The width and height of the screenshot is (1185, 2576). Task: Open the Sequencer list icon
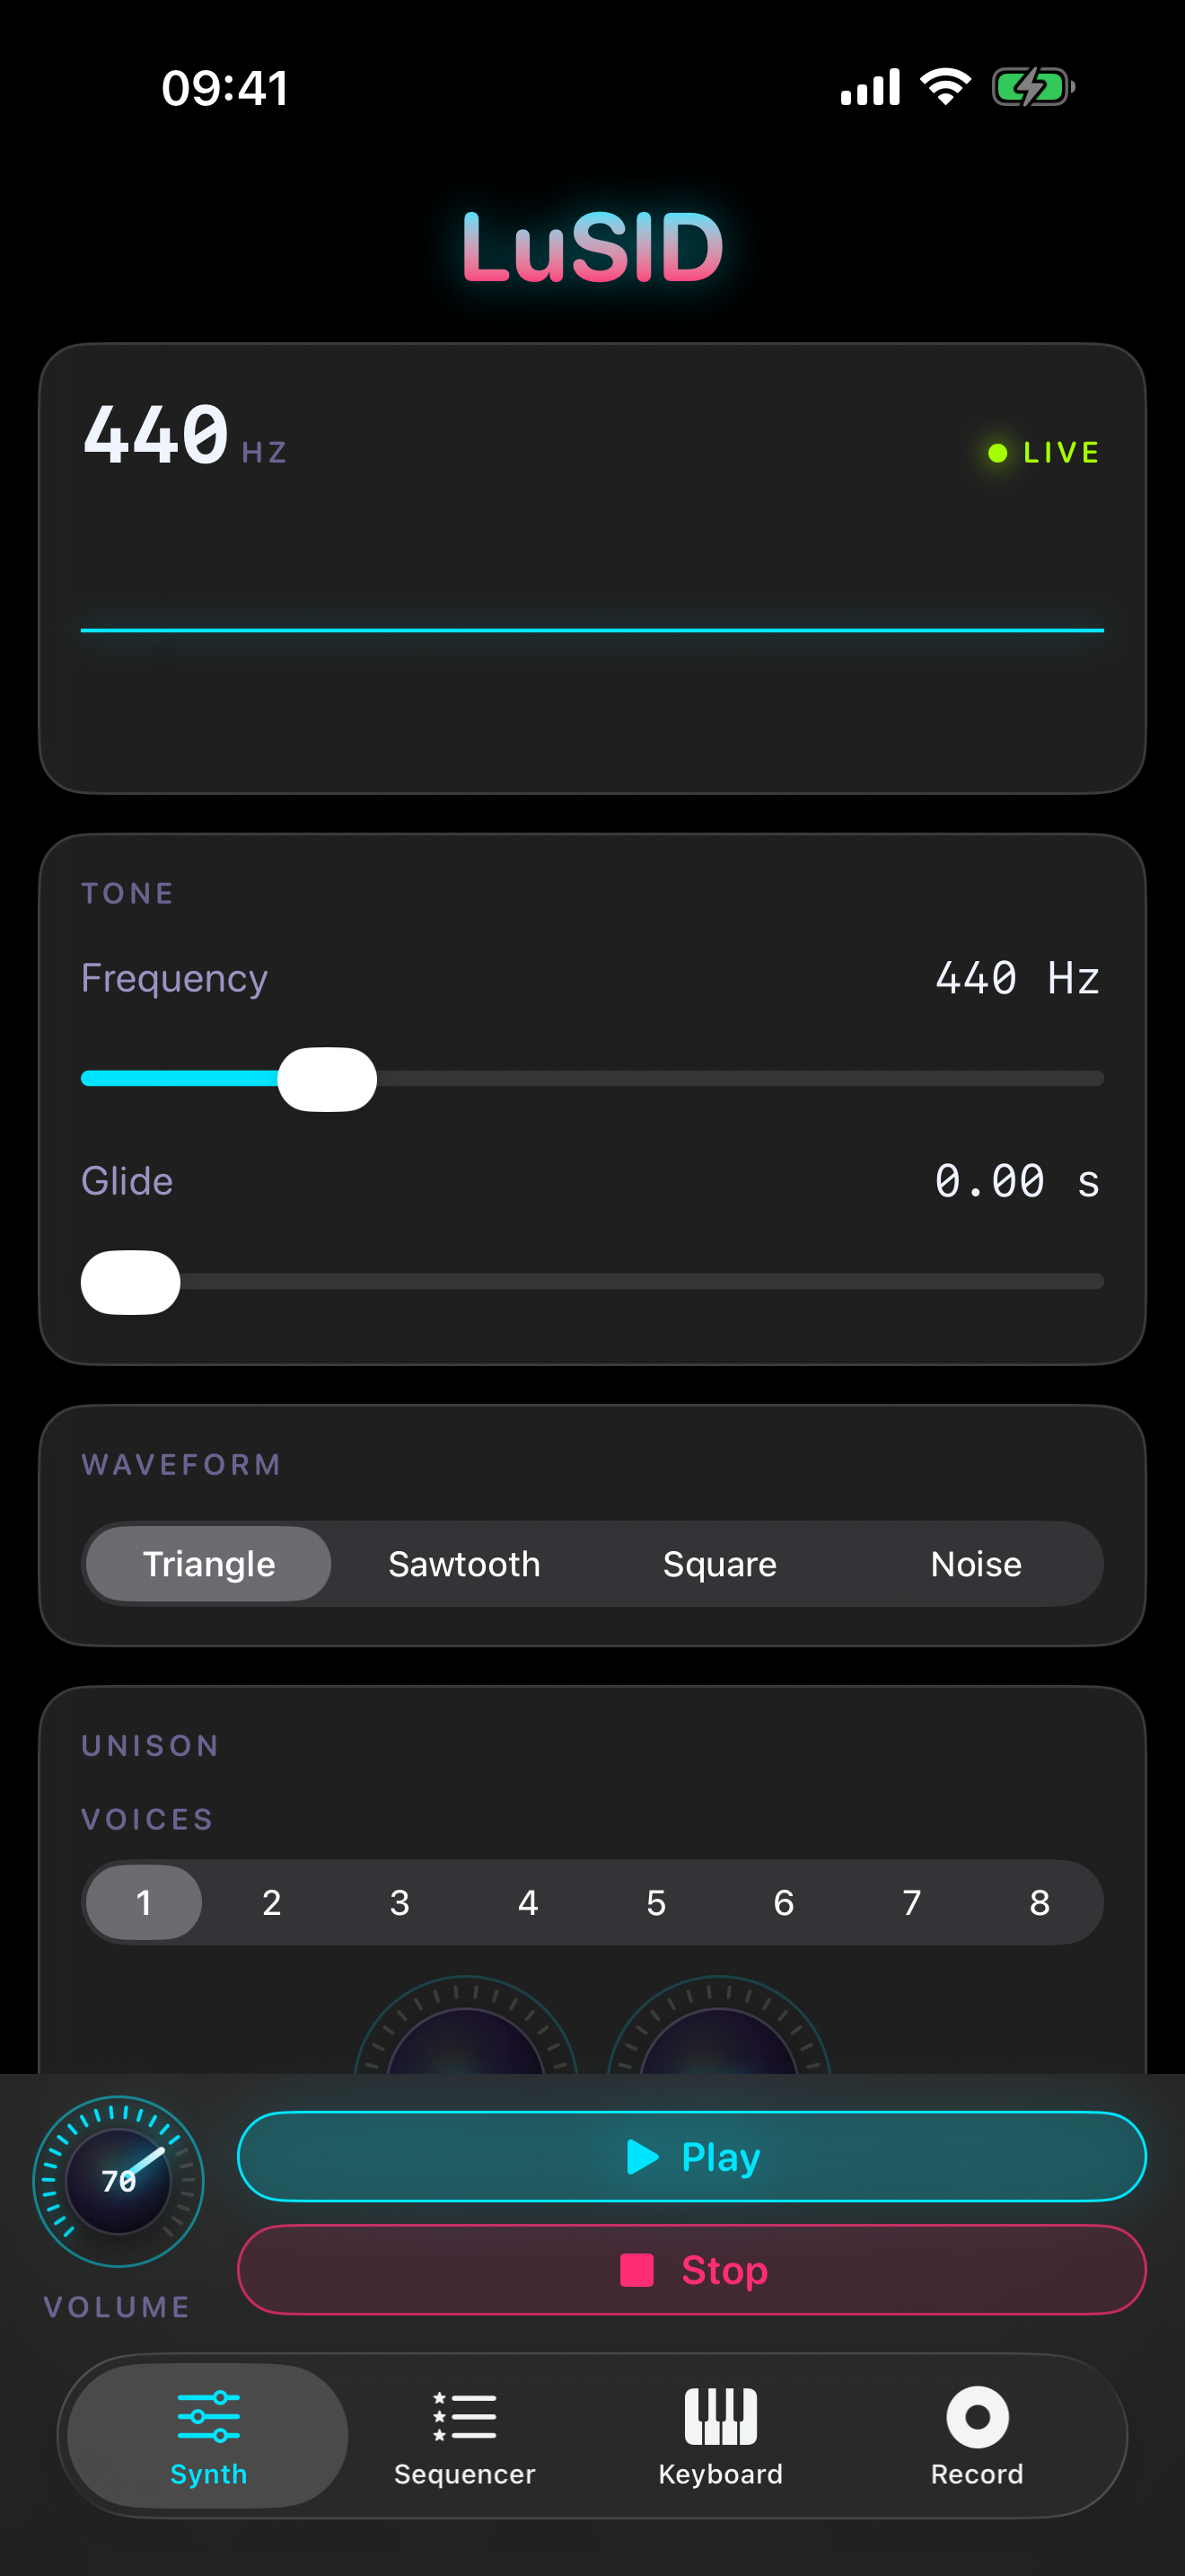[x=465, y=2416]
